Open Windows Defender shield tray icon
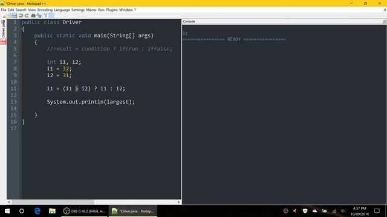Screen dimensions: 387x217 coord(305,211)
